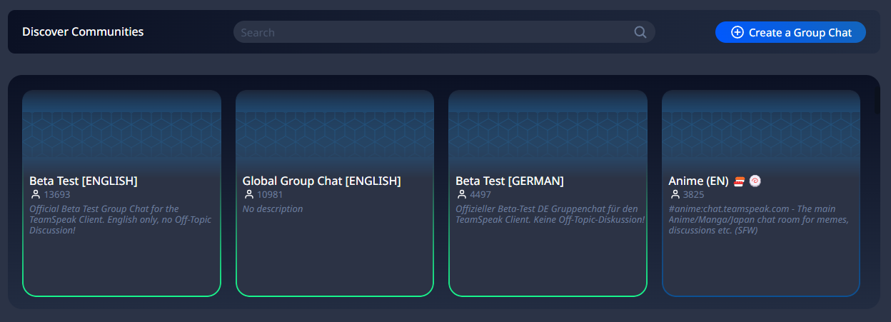Create a Group Chat
This screenshot has height=322, width=891.
790,32
